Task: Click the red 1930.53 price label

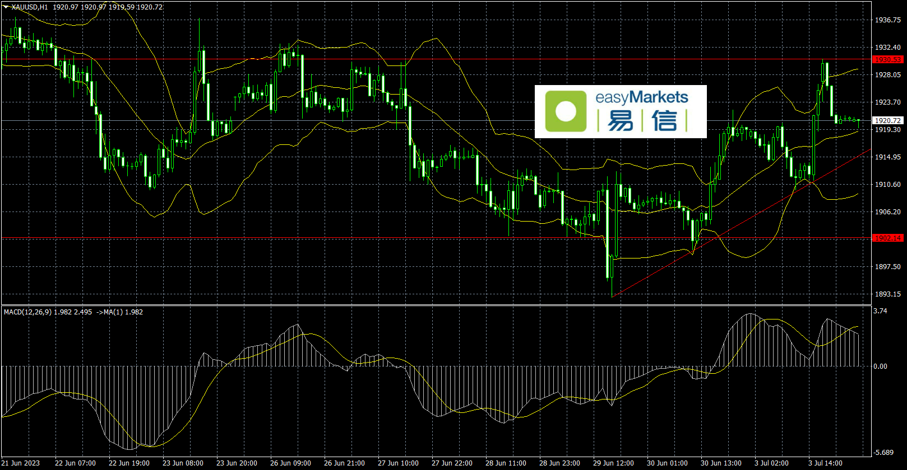Action: pyautogui.click(x=888, y=59)
